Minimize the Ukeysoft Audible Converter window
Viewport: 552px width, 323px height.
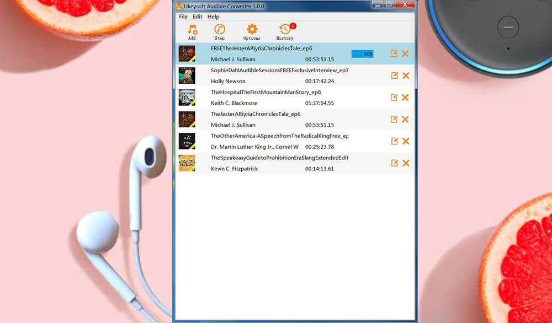(378, 5)
